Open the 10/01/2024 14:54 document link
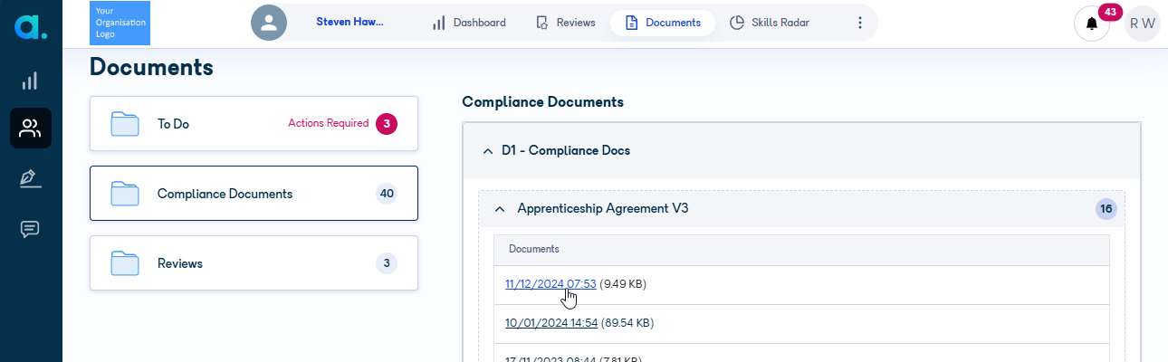The height and width of the screenshot is (362, 1168). tap(550, 323)
